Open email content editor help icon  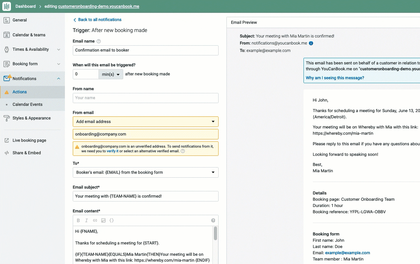(213, 220)
